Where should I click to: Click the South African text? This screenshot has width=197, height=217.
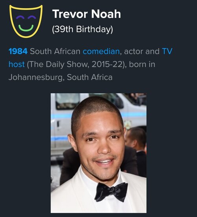[55, 51]
